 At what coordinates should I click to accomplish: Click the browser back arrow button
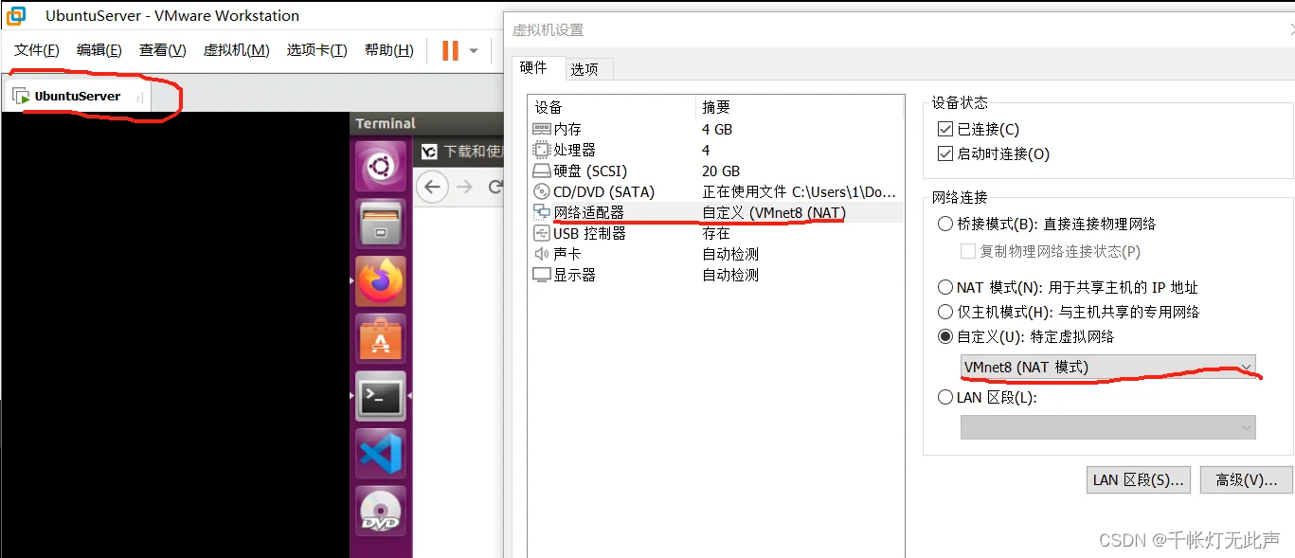click(432, 187)
